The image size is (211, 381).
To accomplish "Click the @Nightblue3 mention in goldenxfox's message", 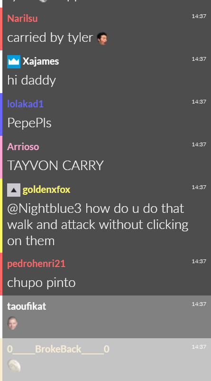I will click(x=45, y=209).
